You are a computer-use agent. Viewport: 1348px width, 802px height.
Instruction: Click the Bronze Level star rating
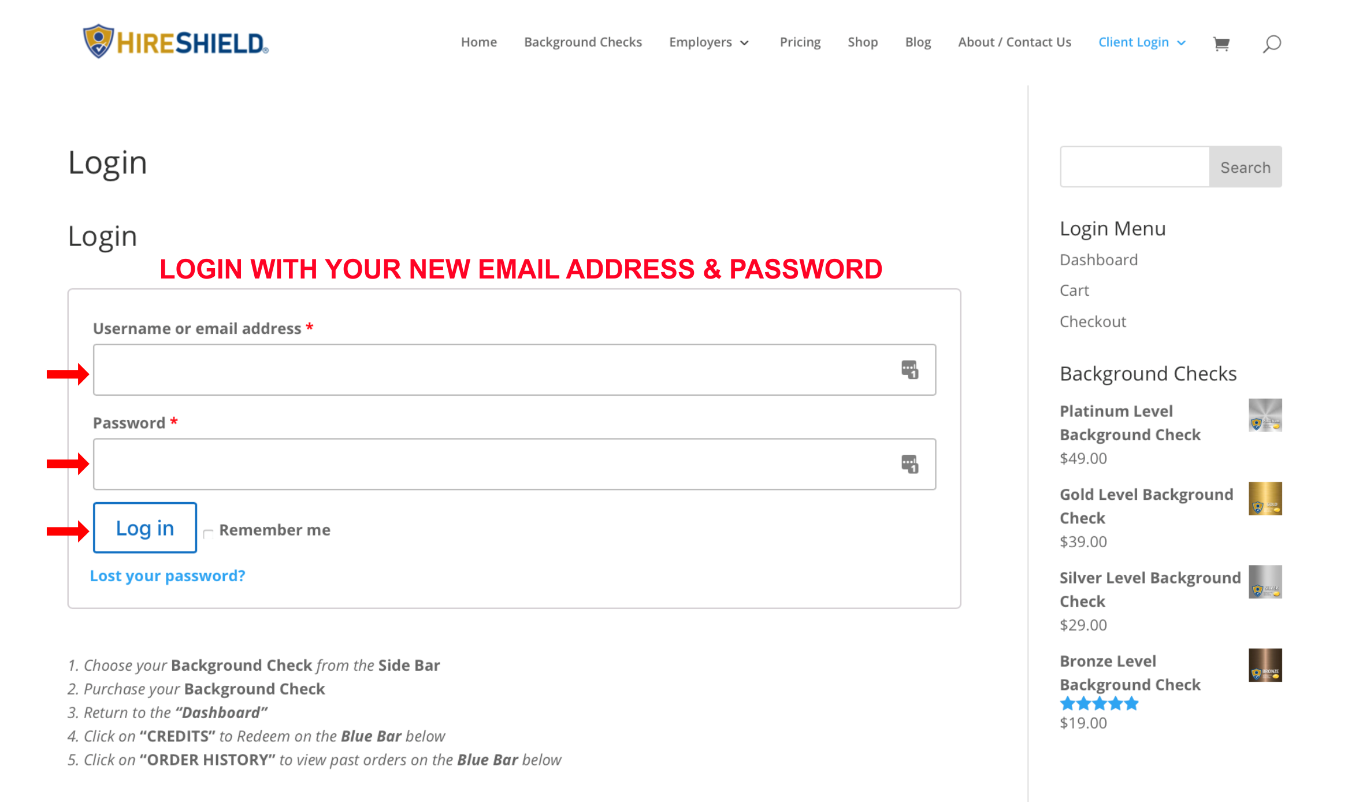(1099, 704)
